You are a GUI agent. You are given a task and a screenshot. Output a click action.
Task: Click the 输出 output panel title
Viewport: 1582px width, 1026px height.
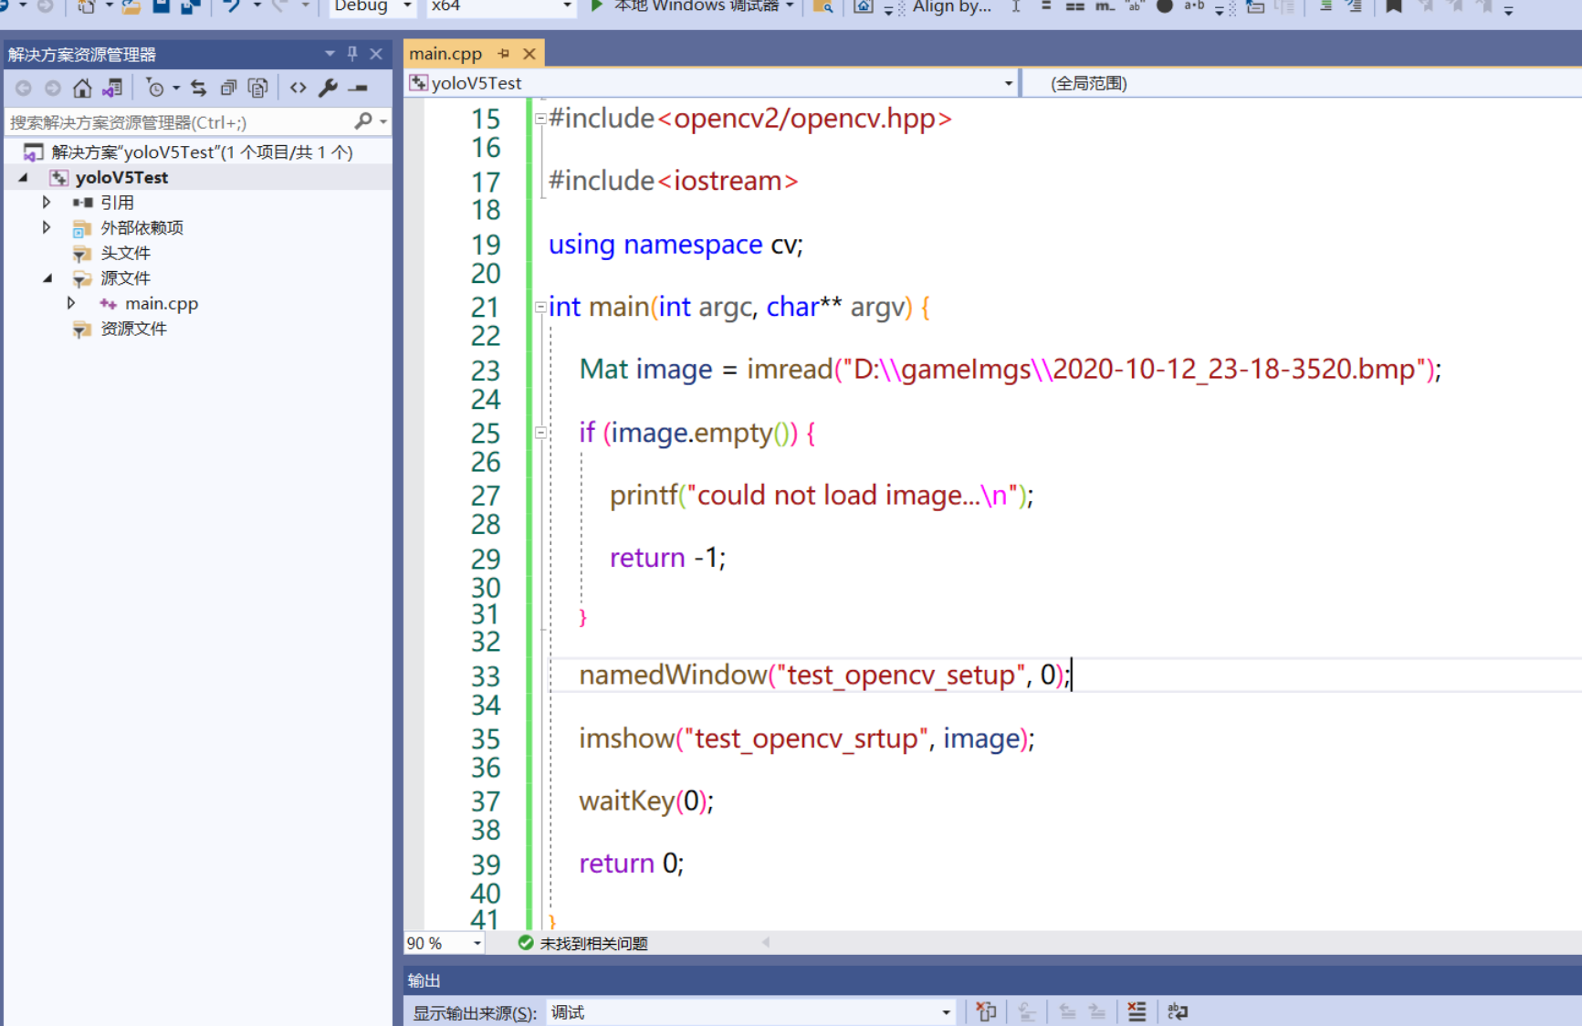[x=424, y=980]
